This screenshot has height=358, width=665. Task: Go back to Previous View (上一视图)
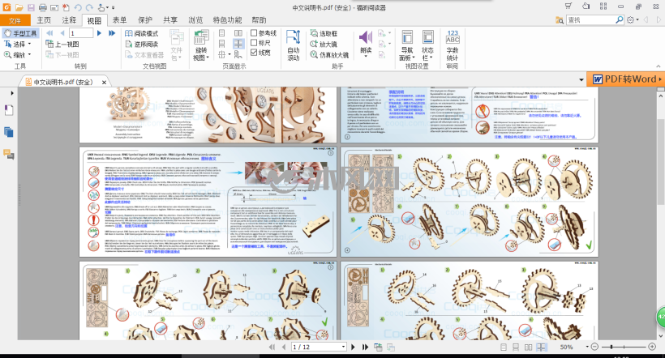pos(62,44)
